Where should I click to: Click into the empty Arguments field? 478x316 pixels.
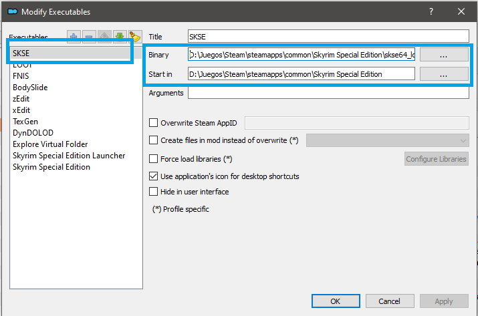coord(328,93)
